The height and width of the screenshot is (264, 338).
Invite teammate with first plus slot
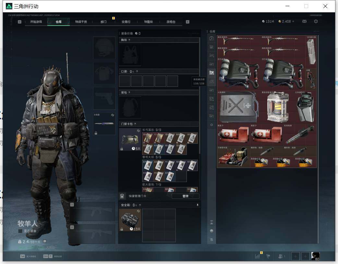(x=295, y=256)
